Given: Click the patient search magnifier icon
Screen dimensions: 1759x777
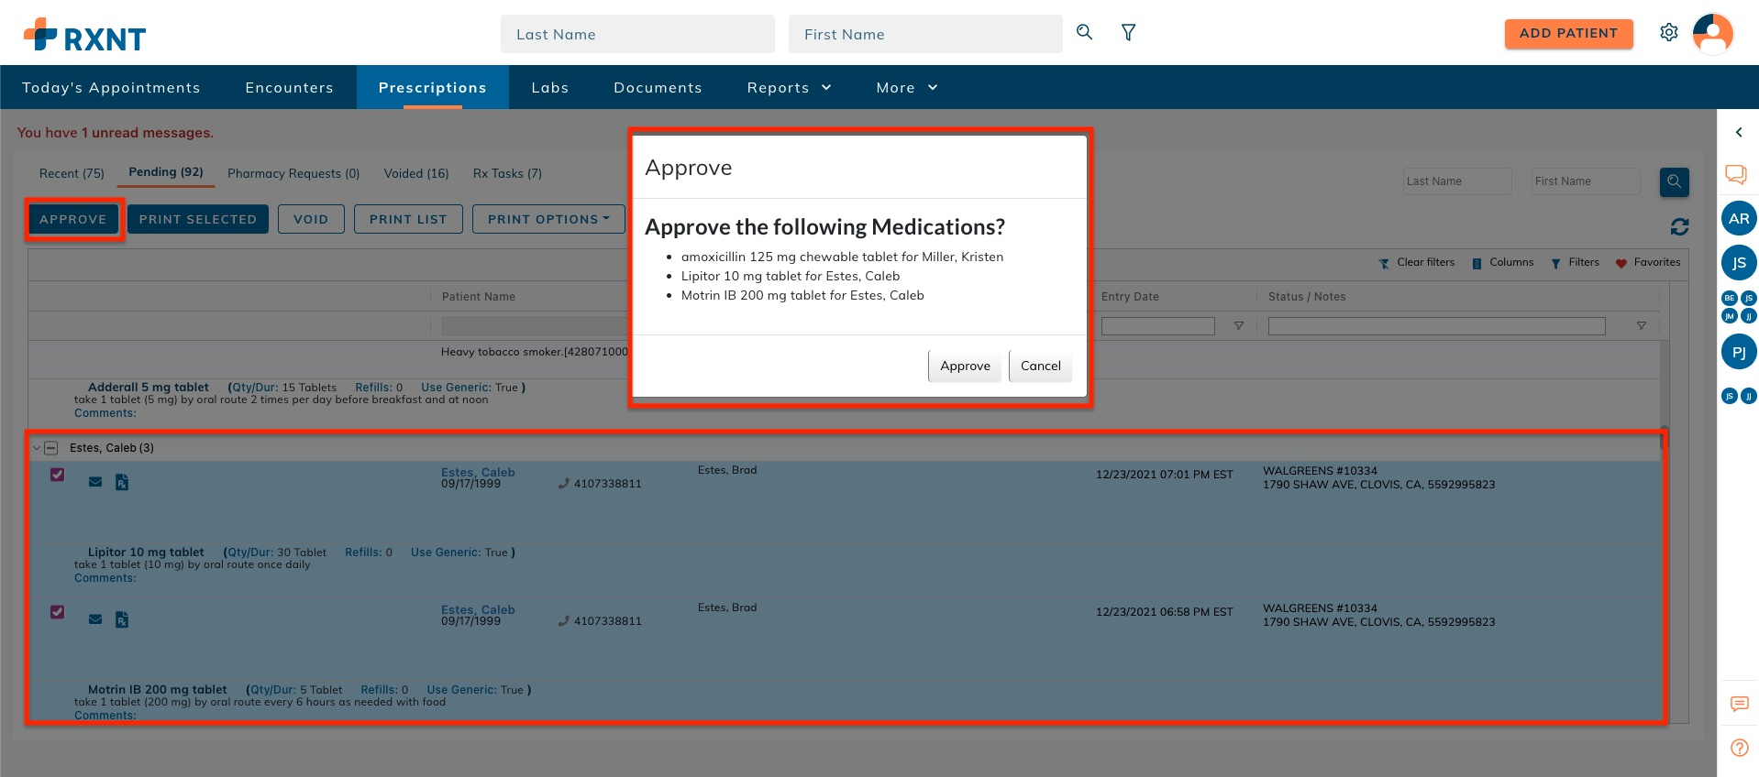Looking at the screenshot, I should 1084,33.
